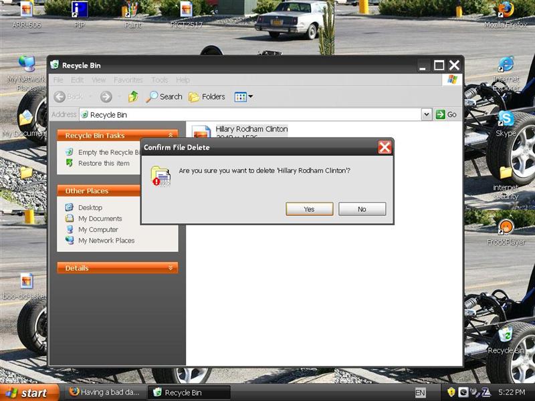Close the Confirm File Delete dialog

click(x=385, y=147)
